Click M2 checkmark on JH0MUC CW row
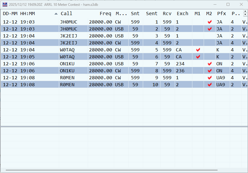 [209, 22]
